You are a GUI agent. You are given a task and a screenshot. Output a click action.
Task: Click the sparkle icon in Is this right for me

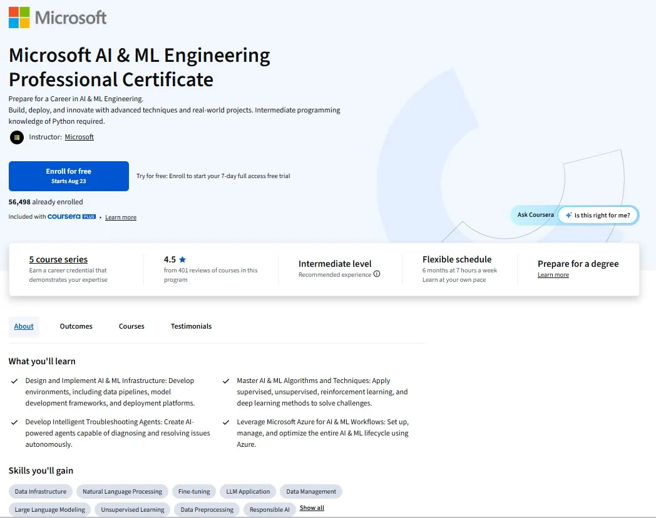click(x=568, y=215)
